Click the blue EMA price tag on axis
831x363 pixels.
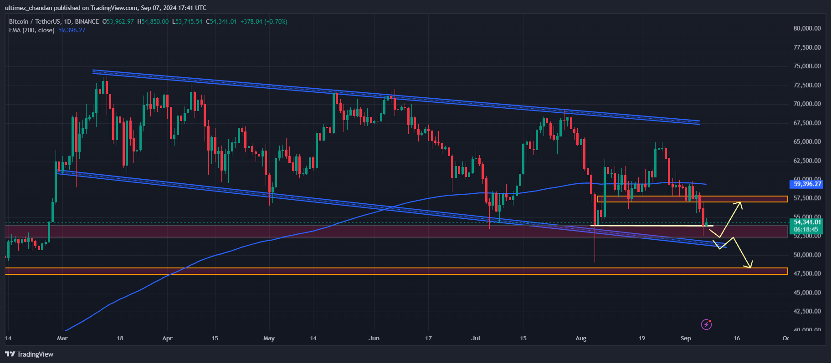coord(806,184)
